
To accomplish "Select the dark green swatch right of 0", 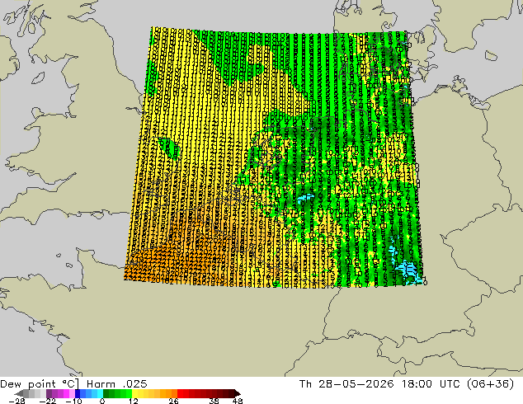I will [106, 393].
